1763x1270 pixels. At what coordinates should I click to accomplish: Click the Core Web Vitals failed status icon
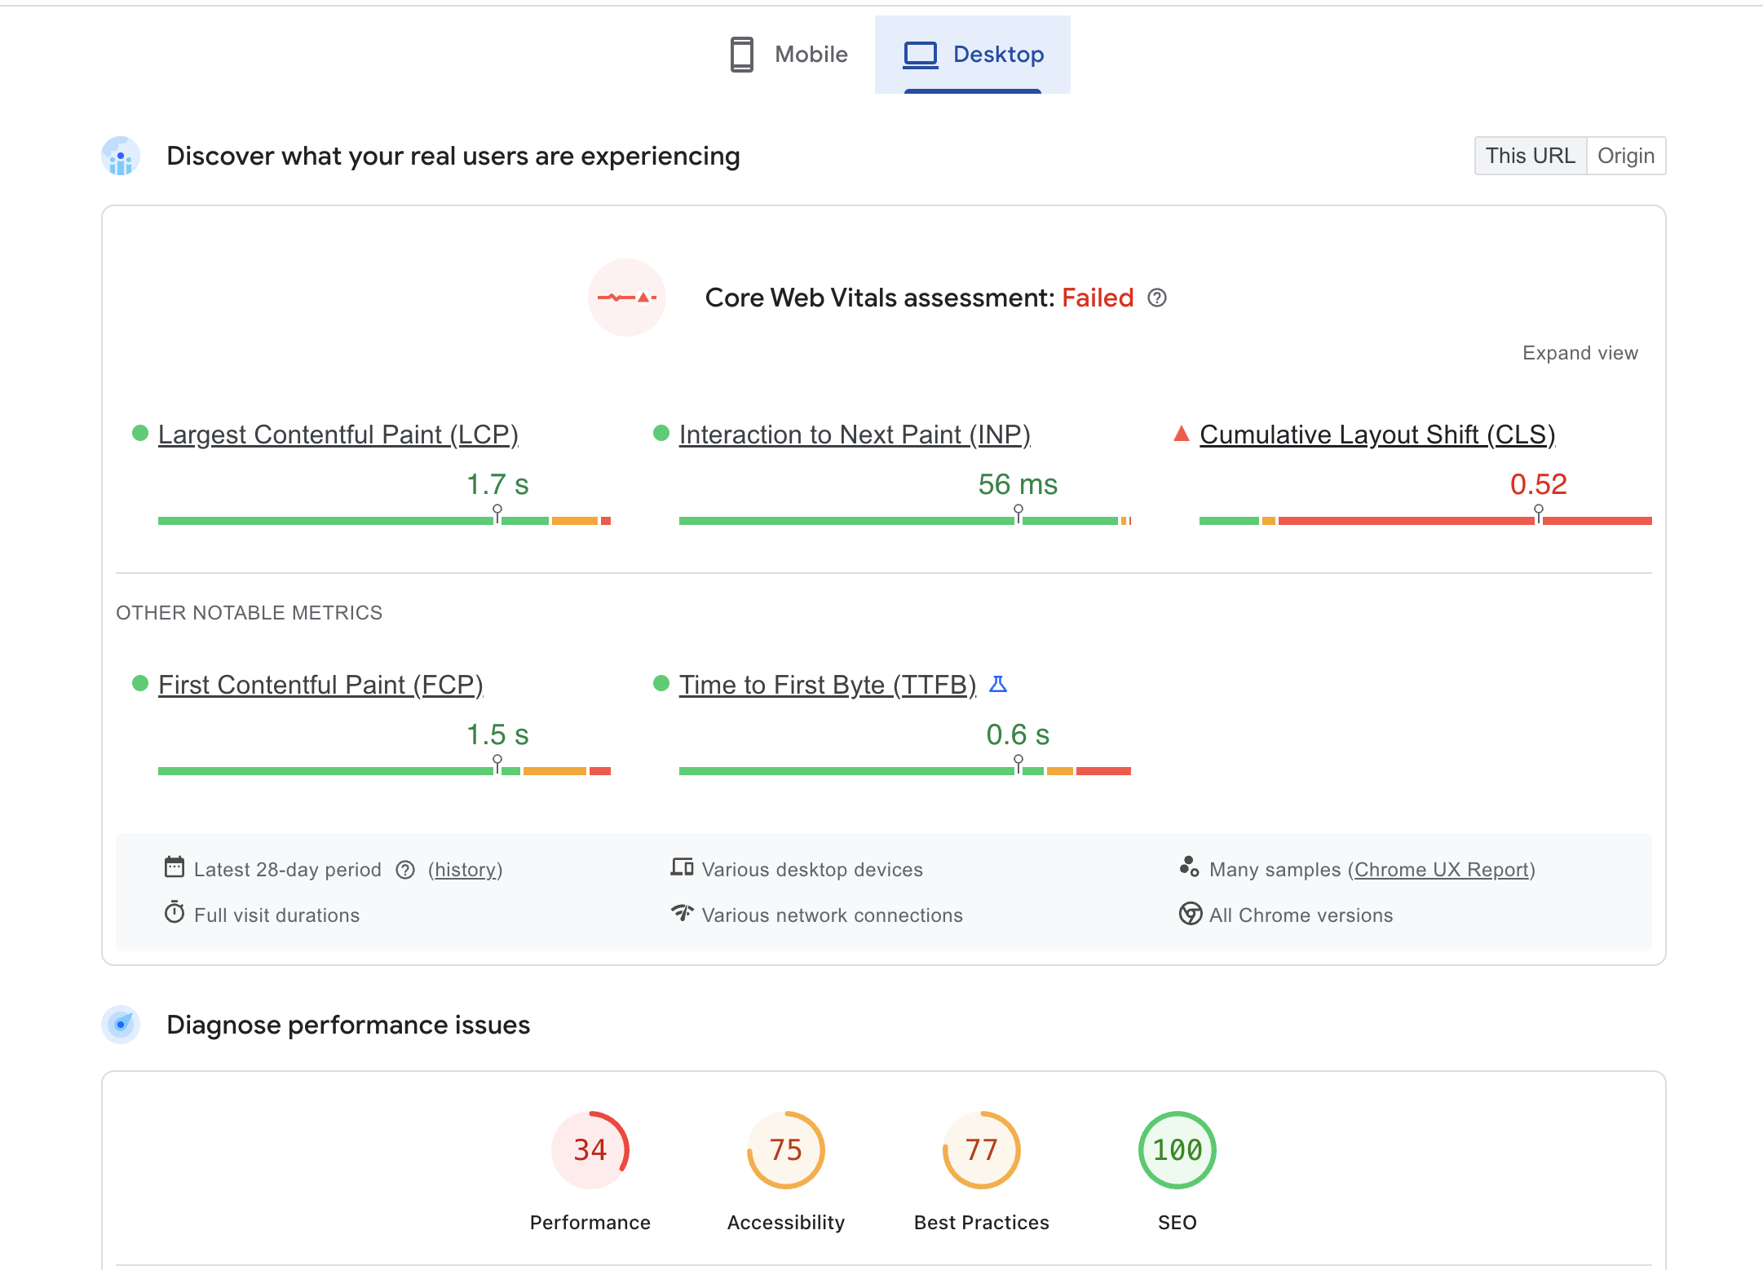click(x=626, y=298)
